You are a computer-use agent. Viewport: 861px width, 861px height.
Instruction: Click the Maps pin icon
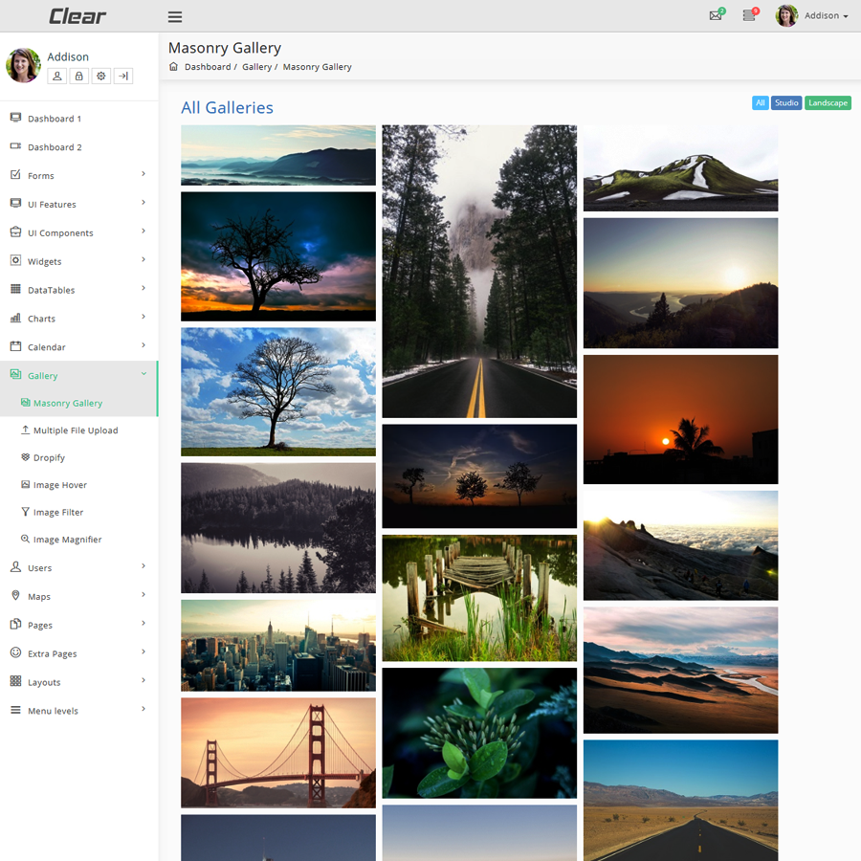pos(15,595)
